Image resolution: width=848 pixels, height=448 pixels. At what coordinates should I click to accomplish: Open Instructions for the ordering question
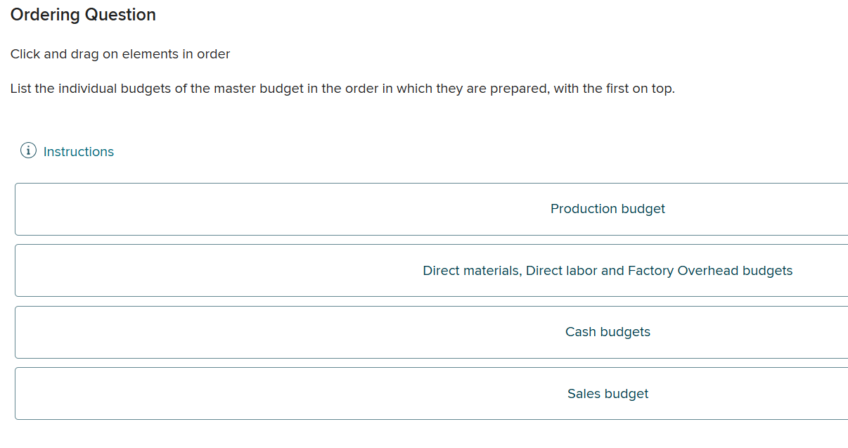click(79, 151)
